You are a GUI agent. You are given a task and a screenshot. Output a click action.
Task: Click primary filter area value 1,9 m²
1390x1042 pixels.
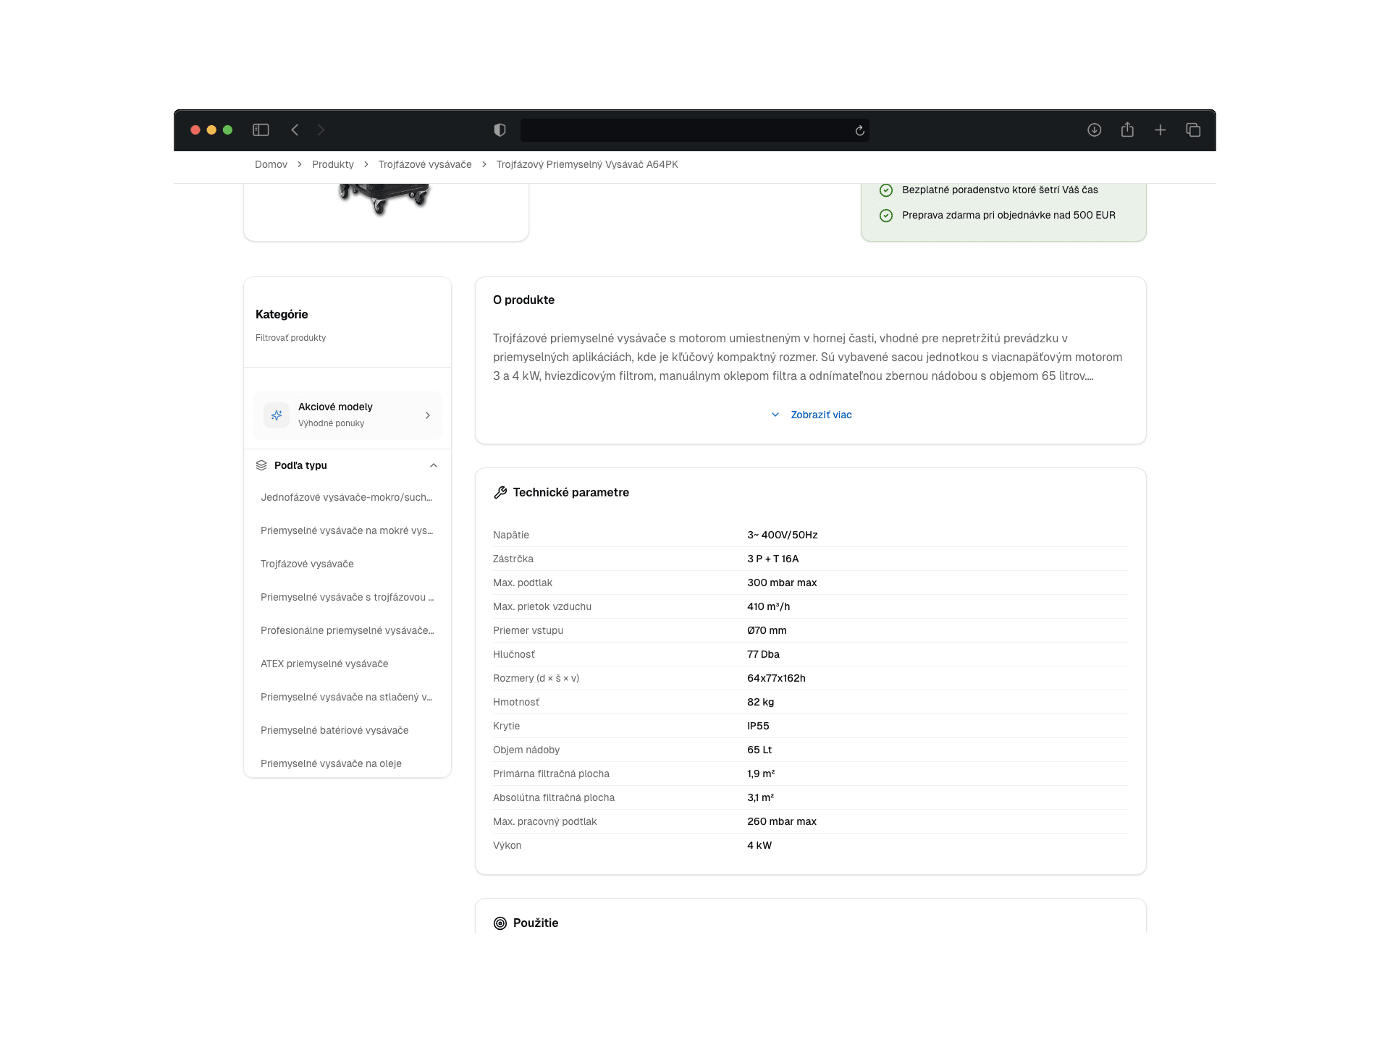pyautogui.click(x=761, y=774)
